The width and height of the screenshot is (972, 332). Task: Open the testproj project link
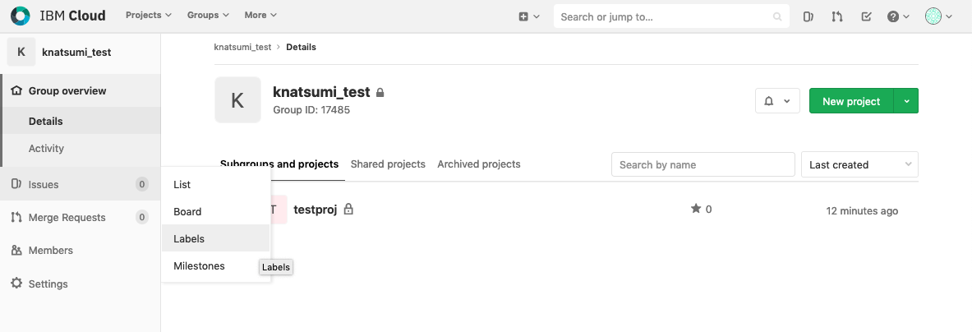(x=315, y=210)
